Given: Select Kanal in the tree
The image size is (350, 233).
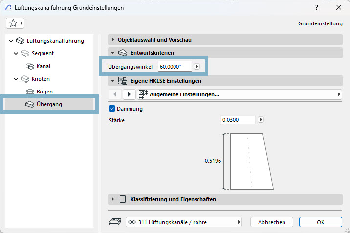Looking at the screenshot, I should 44,66.
